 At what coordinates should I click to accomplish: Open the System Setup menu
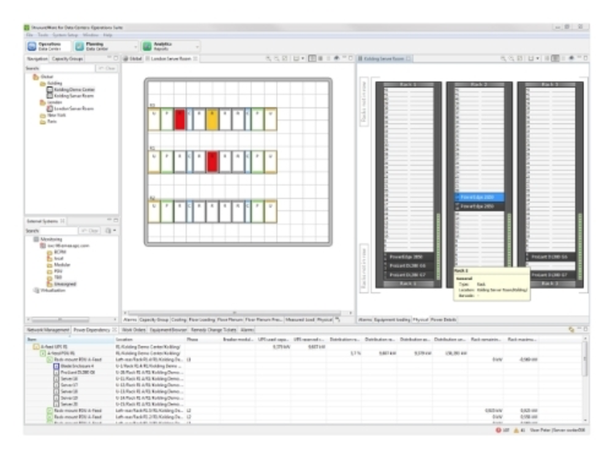tap(65, 35)
